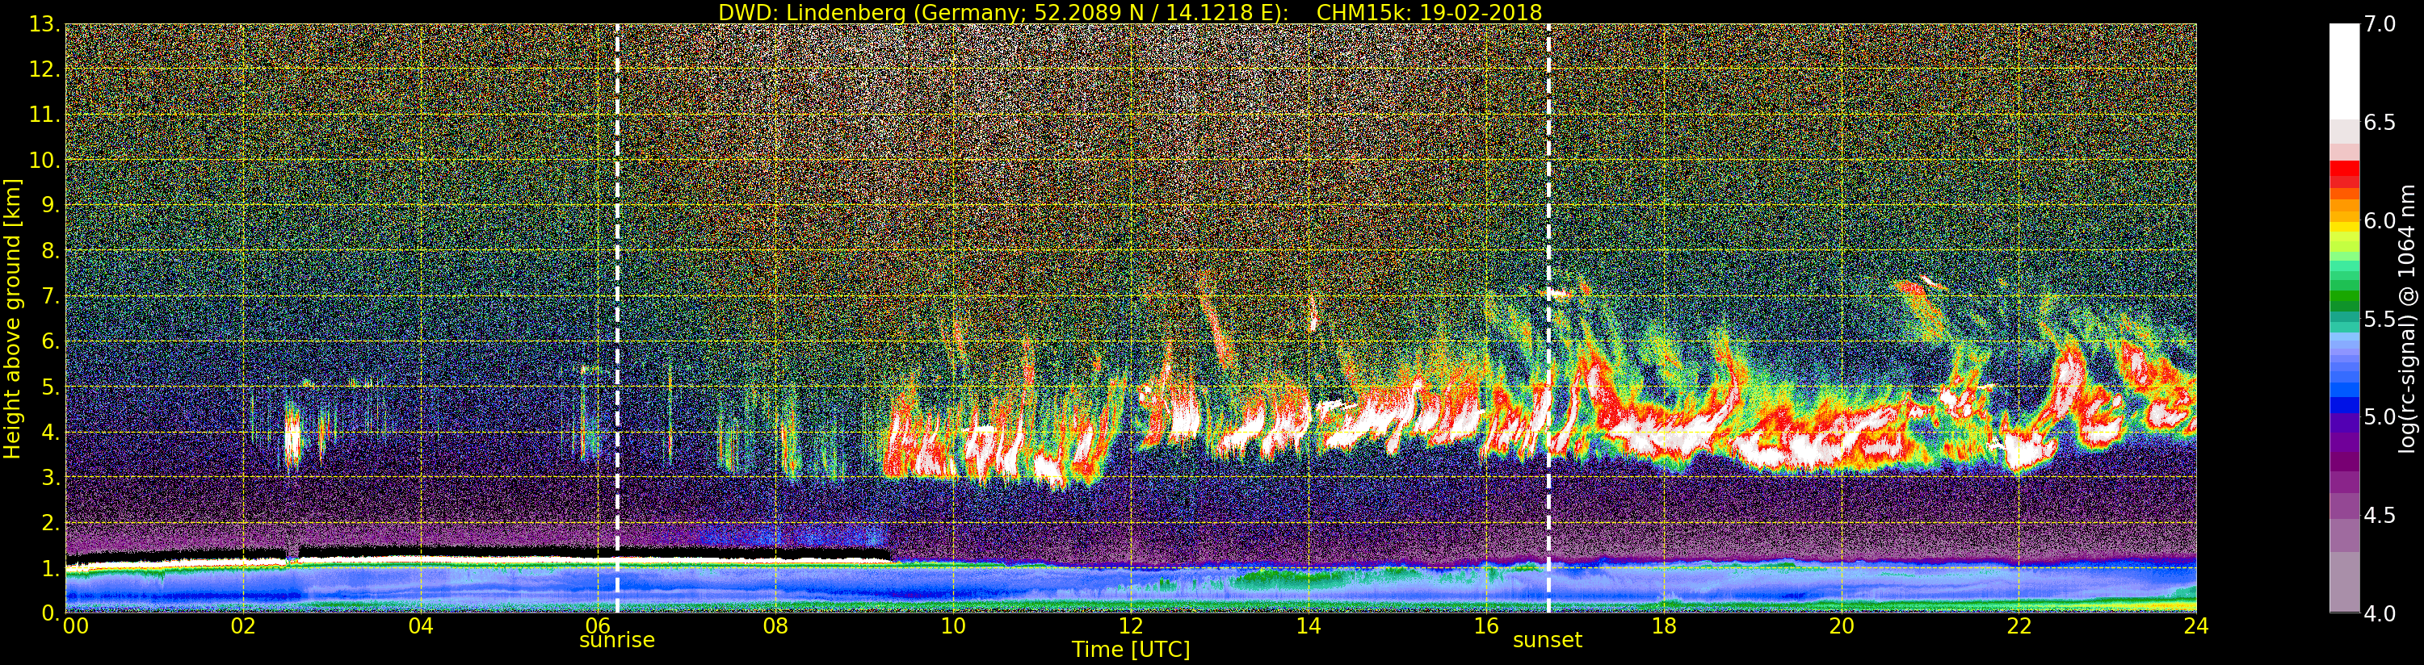Click the 0. tick on the height axis
The image size is (2424, 665).
[50, 613]
